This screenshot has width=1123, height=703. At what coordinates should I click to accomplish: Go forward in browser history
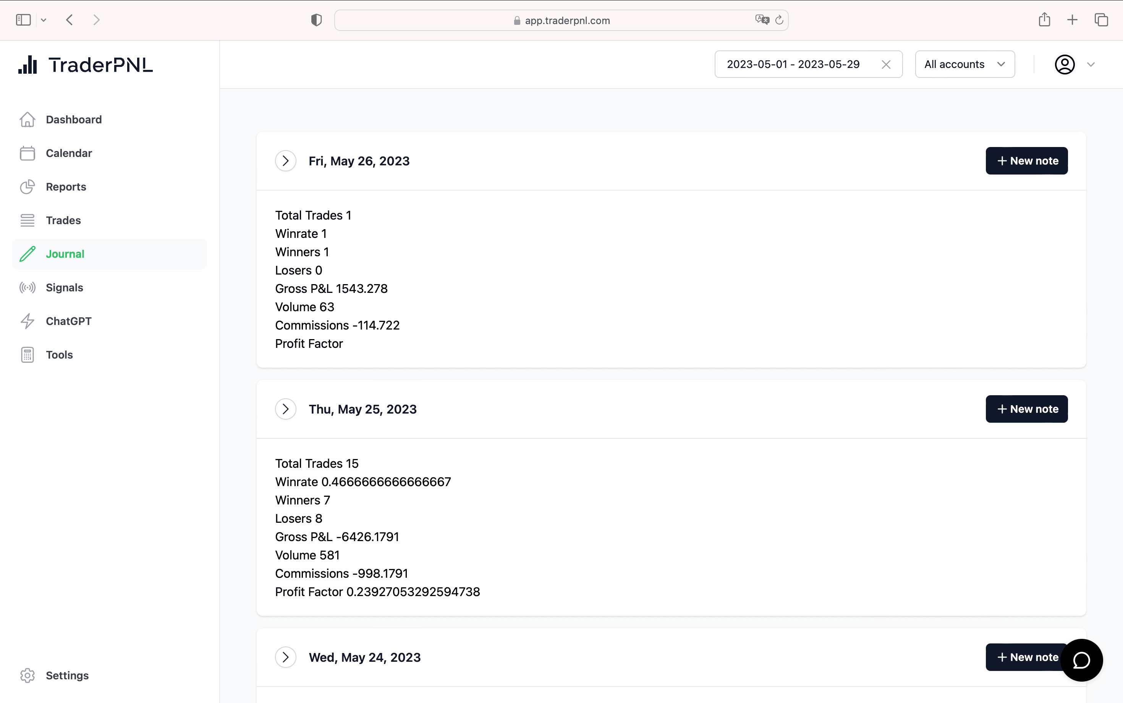click(96, 20)
